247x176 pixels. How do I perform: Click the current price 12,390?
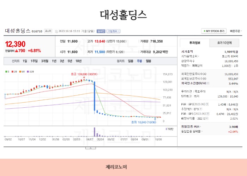(15, 44)
